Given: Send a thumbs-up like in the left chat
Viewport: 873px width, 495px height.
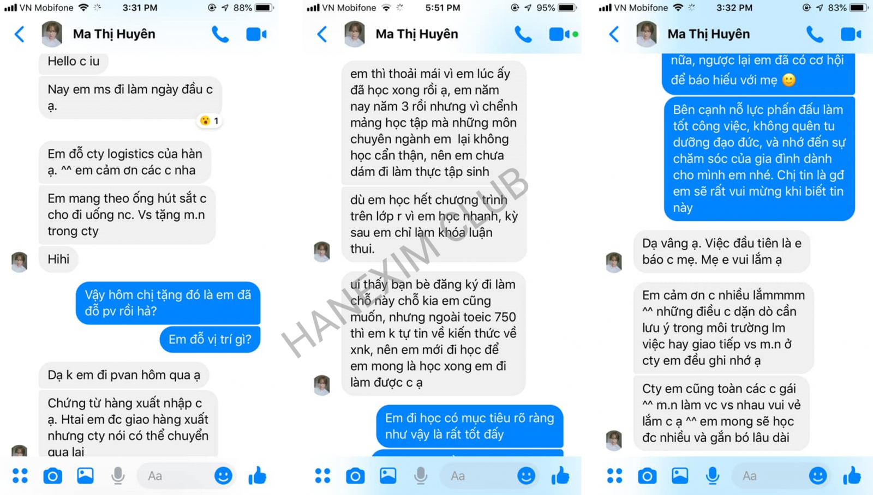Looking at the screenshot, I should point(257,476).
